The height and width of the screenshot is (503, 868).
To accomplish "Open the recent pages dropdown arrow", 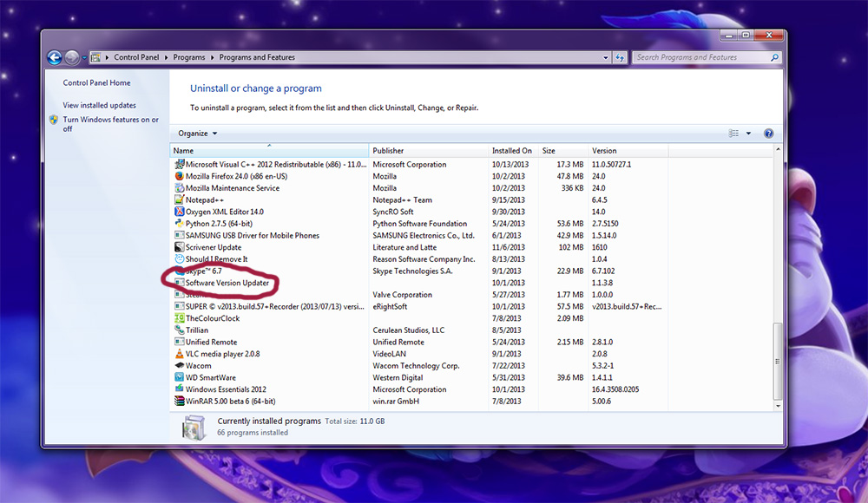I will (84, 57).
